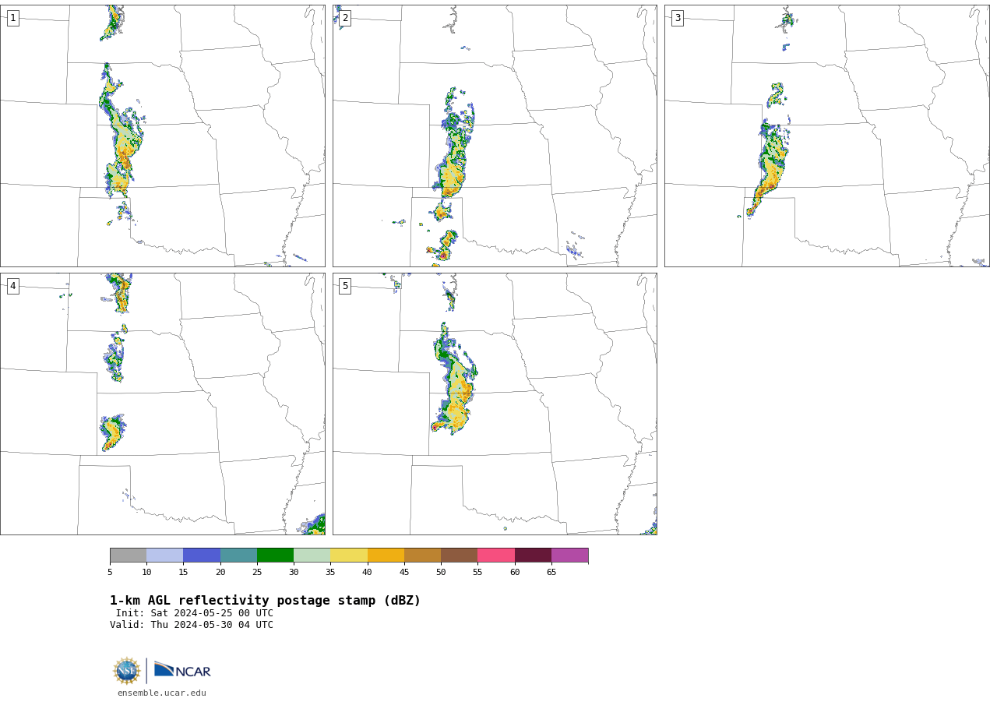Select the brown 50-55 dBZ swatch
The height and width of the screenshot is (702, 997).
[459, 555]
